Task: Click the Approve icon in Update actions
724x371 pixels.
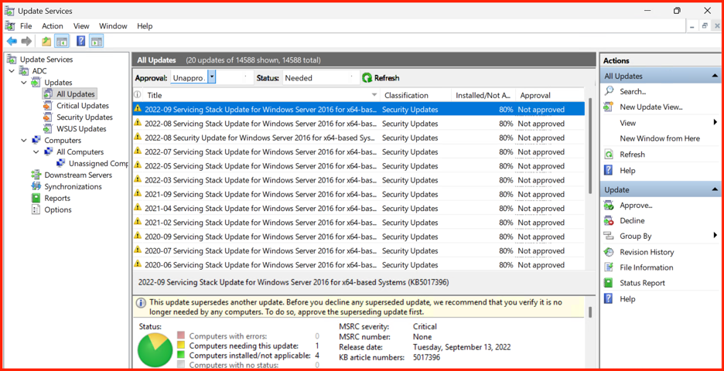Action: pos(609,206)
